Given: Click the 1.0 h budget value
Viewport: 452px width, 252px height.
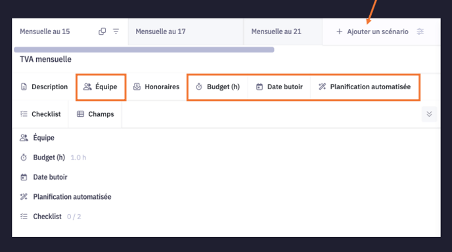Looking at the screenshot, I should pos(78,157).
